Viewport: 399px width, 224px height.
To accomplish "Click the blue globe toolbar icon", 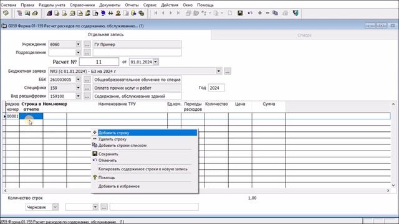I will tap(103, 13).
